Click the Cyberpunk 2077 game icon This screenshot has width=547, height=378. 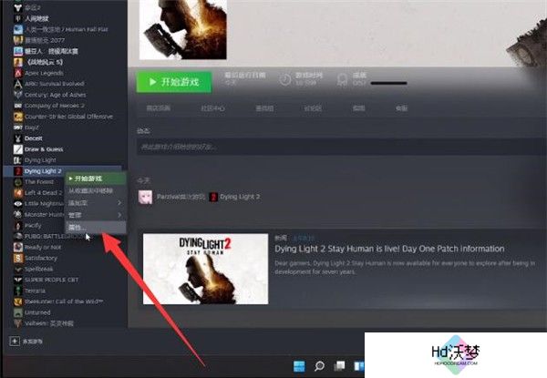(x=18, y=40)
